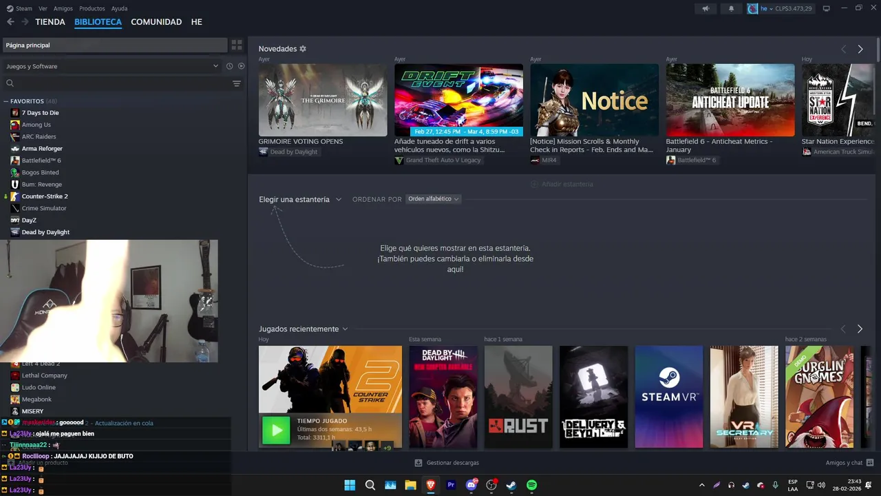Click the Añadir estantería button

point(562,184)
